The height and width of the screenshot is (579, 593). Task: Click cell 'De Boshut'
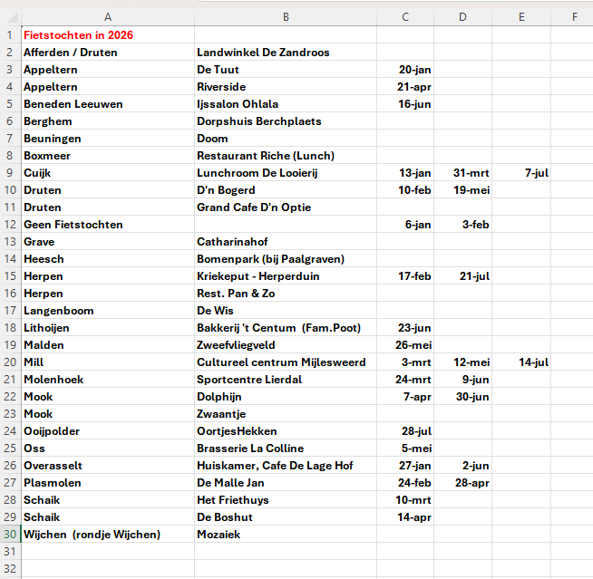point(286,517)
